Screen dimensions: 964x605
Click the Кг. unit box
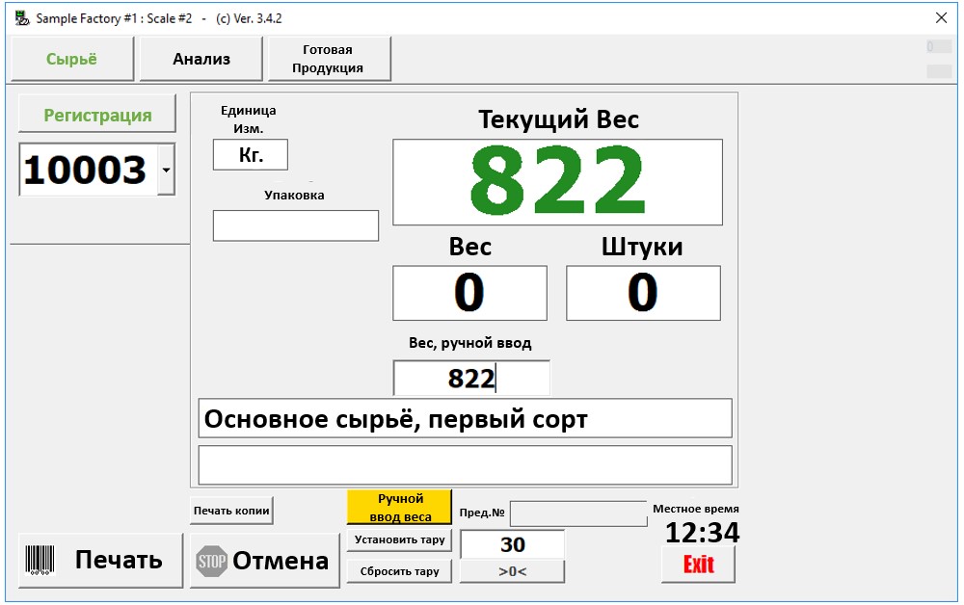click(251, 155)
